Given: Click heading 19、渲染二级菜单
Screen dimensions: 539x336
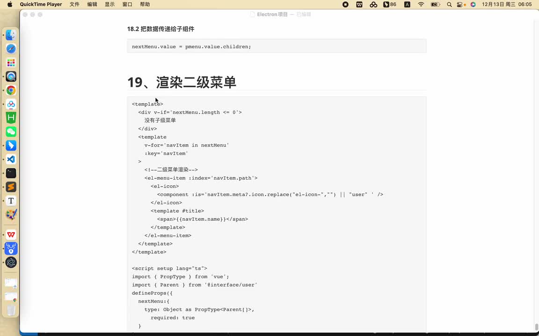Looking at the screenshot, I should point(182,82).
